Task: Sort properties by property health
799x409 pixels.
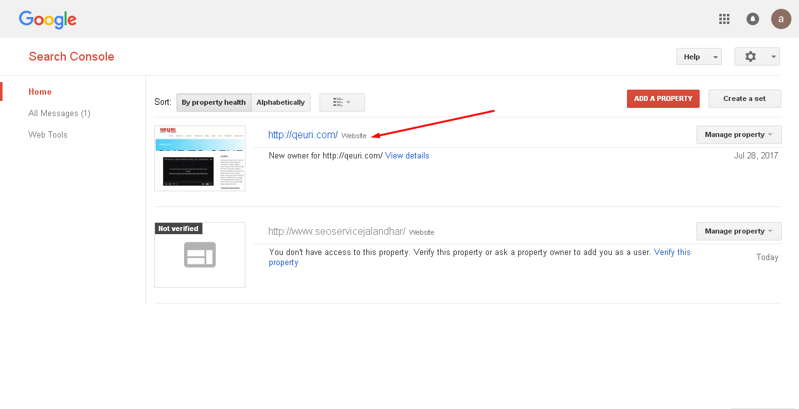Action: [x=214, y=102]
